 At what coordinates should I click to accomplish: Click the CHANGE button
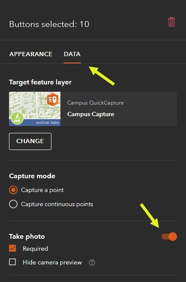(x=30, y=141)
